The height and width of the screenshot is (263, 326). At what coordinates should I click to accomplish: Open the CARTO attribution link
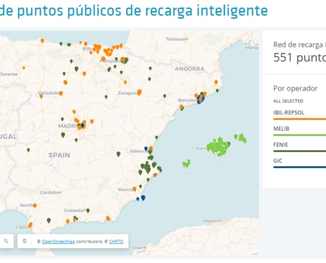point(116,241)
